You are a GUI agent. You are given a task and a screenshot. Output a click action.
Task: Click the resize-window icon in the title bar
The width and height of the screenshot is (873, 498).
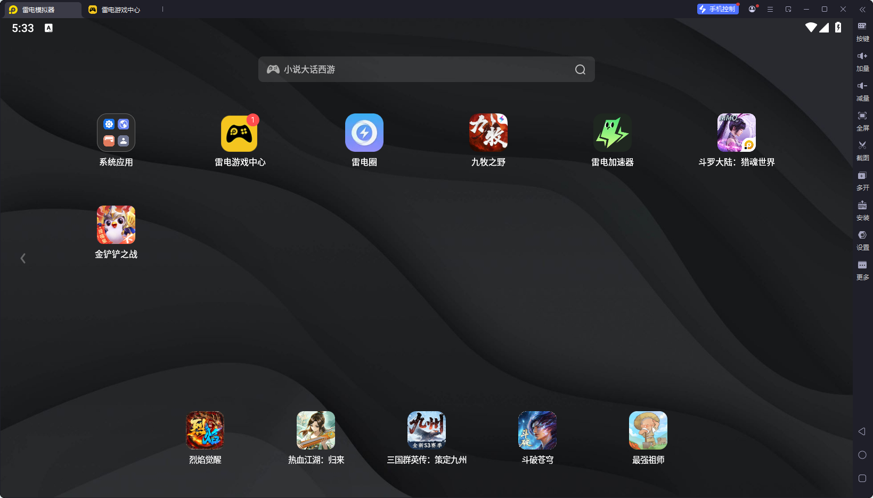click(x=788, y=9)
